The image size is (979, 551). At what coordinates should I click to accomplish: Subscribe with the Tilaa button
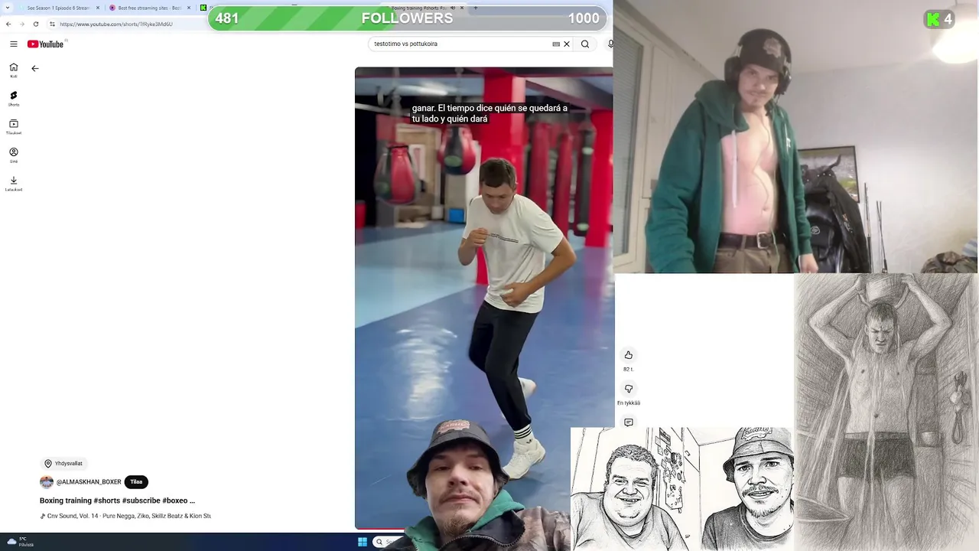point(136,482)
